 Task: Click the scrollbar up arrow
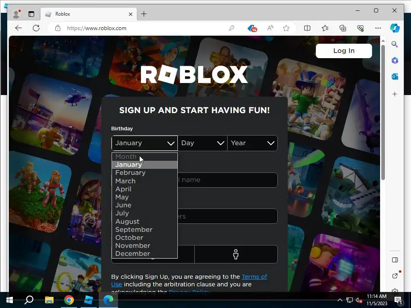pos(383,41)
